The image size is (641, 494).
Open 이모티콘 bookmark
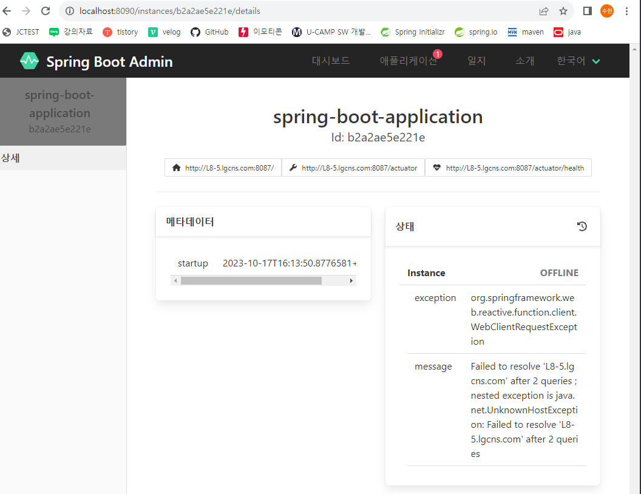coord(260,32)
